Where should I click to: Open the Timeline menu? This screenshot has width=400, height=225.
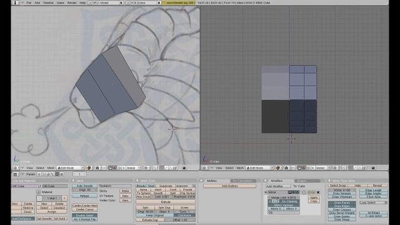tap(48, 2)
